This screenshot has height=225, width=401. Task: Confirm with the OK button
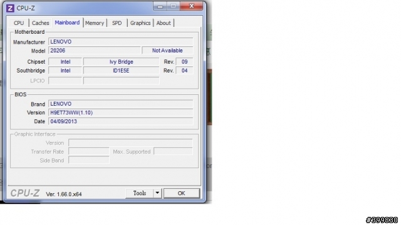point(181,193)
